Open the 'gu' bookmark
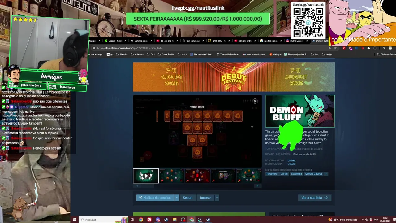 pos(110,54)
